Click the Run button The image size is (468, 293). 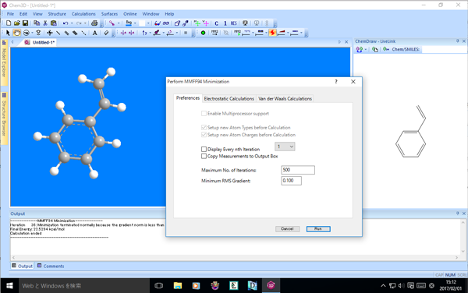(x=318, y=228)
